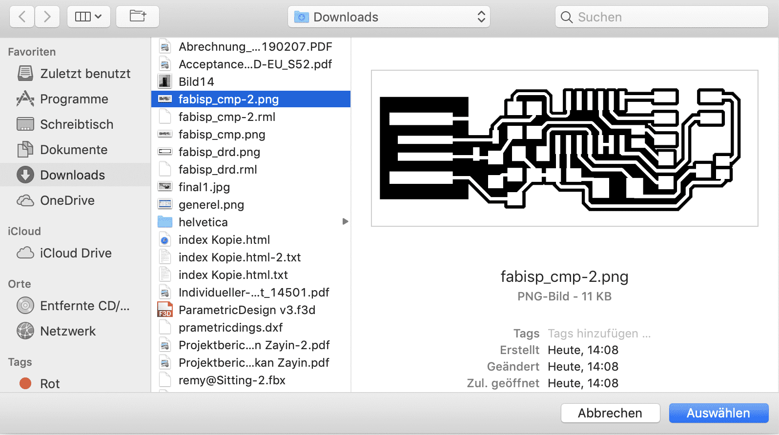Go to Schreibtisch in the sidebar
779x435 pixels.
coord(75,124)
